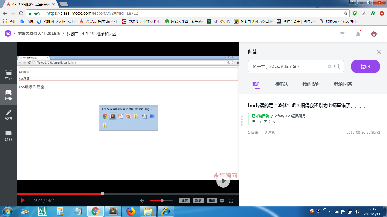Image resolution: width=387 pixels, height=217 pixels.
Task: Open the video player settings gear
Action: coord(222,200)
